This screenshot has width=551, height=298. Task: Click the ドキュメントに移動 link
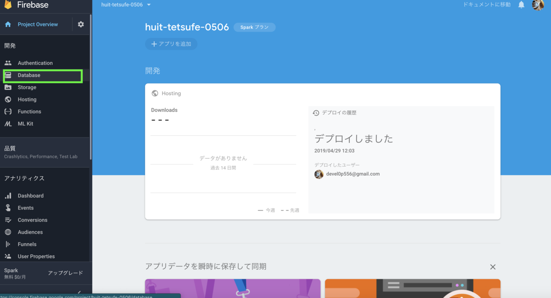point(487,5)
